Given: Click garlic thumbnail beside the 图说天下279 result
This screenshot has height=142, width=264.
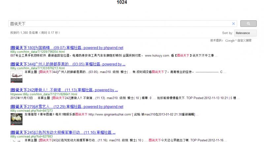Looking at the screenshot, I should click(x=16, y=120).
